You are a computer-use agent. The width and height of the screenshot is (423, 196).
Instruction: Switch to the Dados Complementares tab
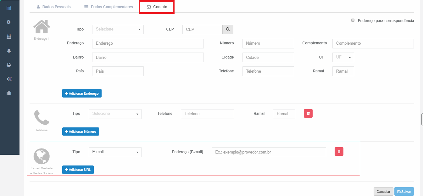[109, 7]
